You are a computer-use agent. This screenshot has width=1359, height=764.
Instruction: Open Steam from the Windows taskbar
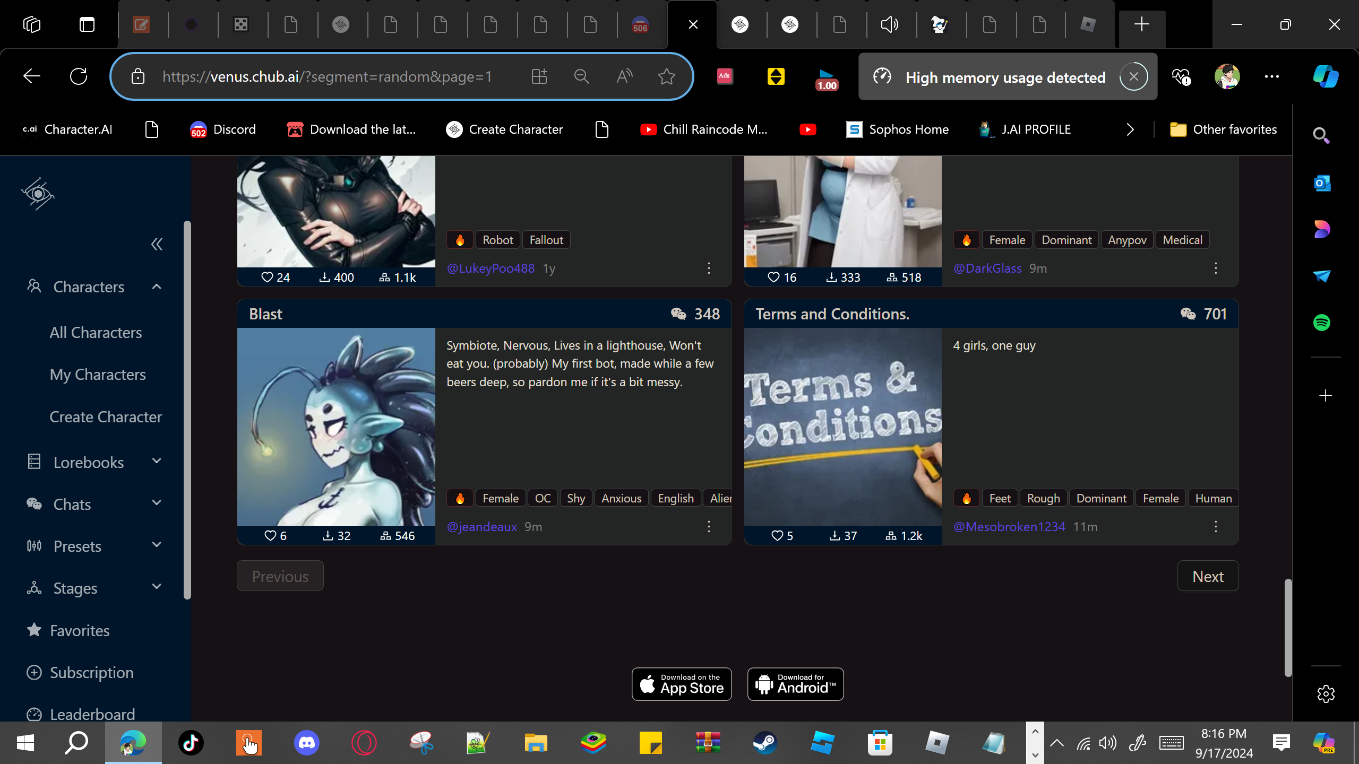point(765,743)
